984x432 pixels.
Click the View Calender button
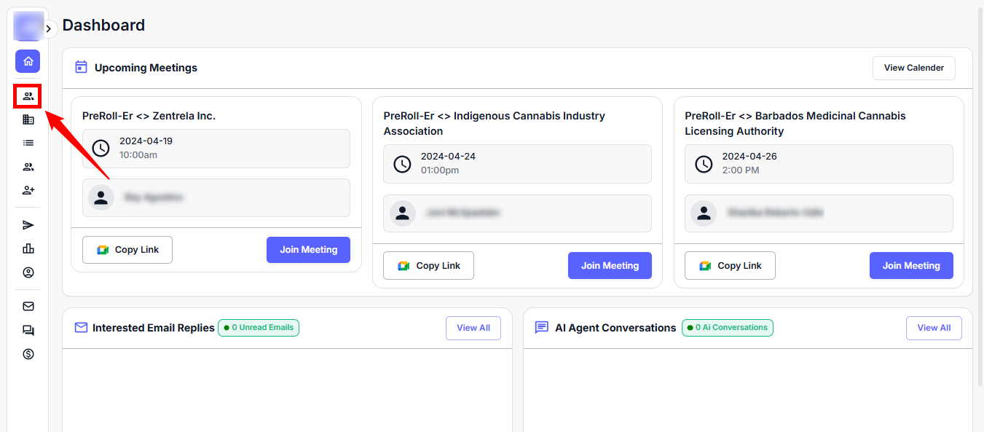click(x=913, y=68)
